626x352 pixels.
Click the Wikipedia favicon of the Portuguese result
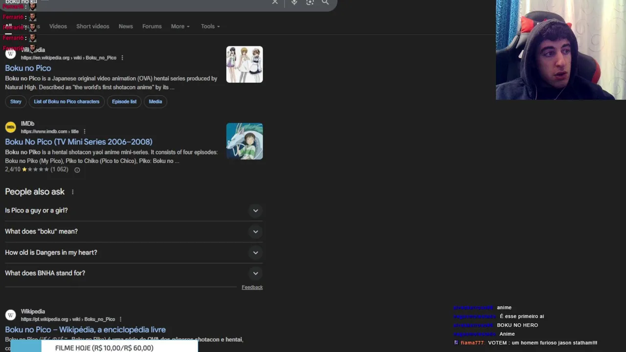[10, 315]
